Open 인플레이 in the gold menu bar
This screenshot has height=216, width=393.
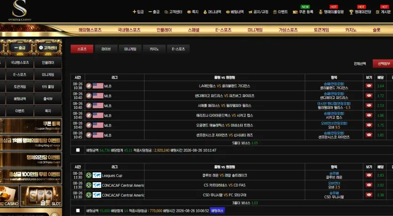pyautogui.click(x=164, y=30)
